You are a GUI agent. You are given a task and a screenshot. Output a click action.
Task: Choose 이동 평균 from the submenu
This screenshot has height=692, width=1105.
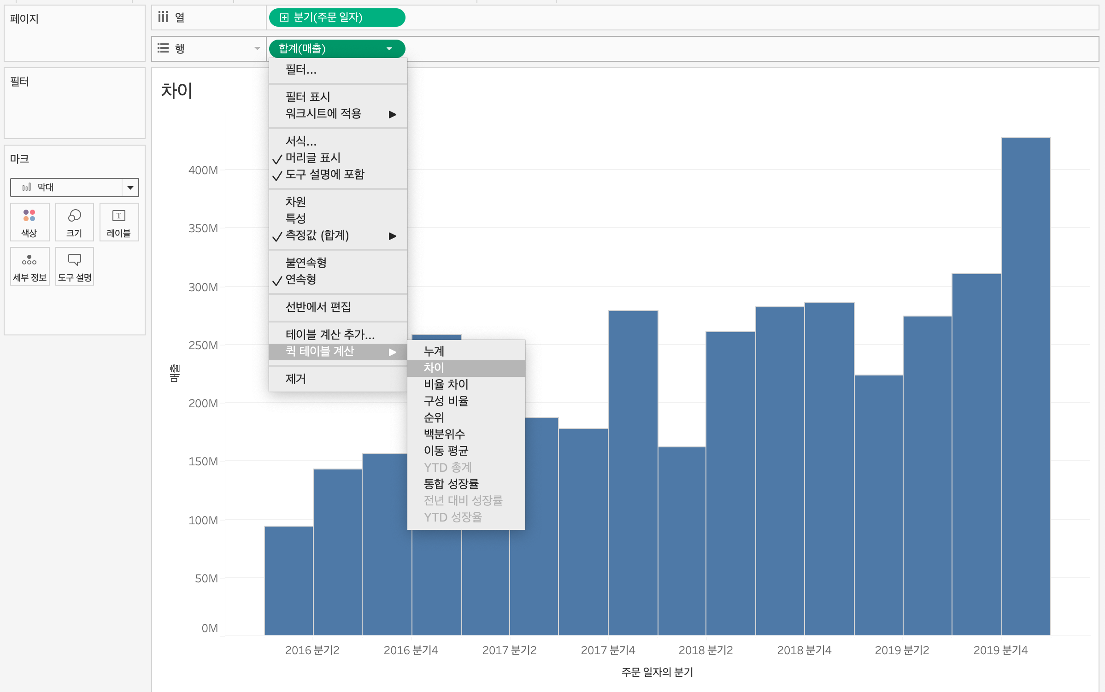tap(446, 451)
